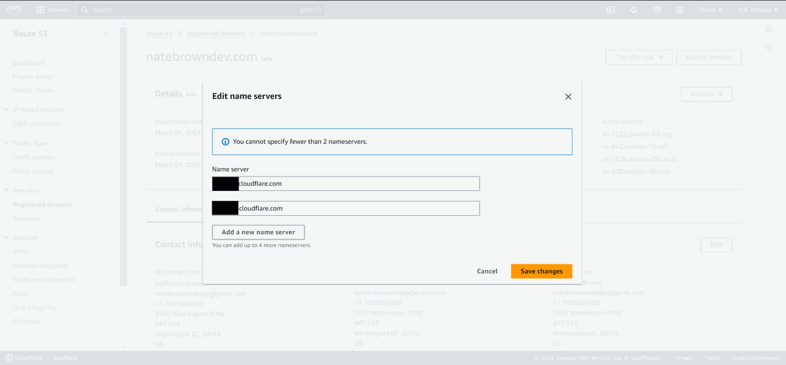The image size is (786, 365).
Task: Open the Services grid menu
Action: (52, 10)
